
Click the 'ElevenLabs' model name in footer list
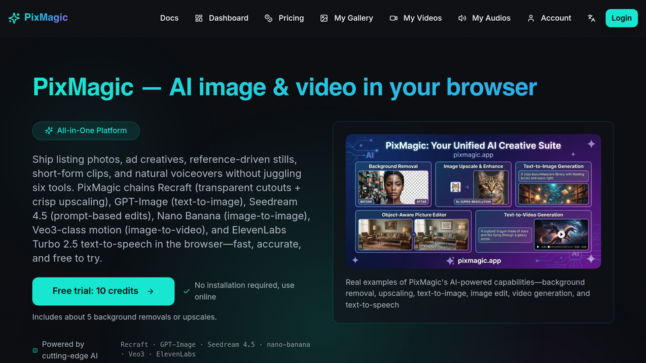176,354
